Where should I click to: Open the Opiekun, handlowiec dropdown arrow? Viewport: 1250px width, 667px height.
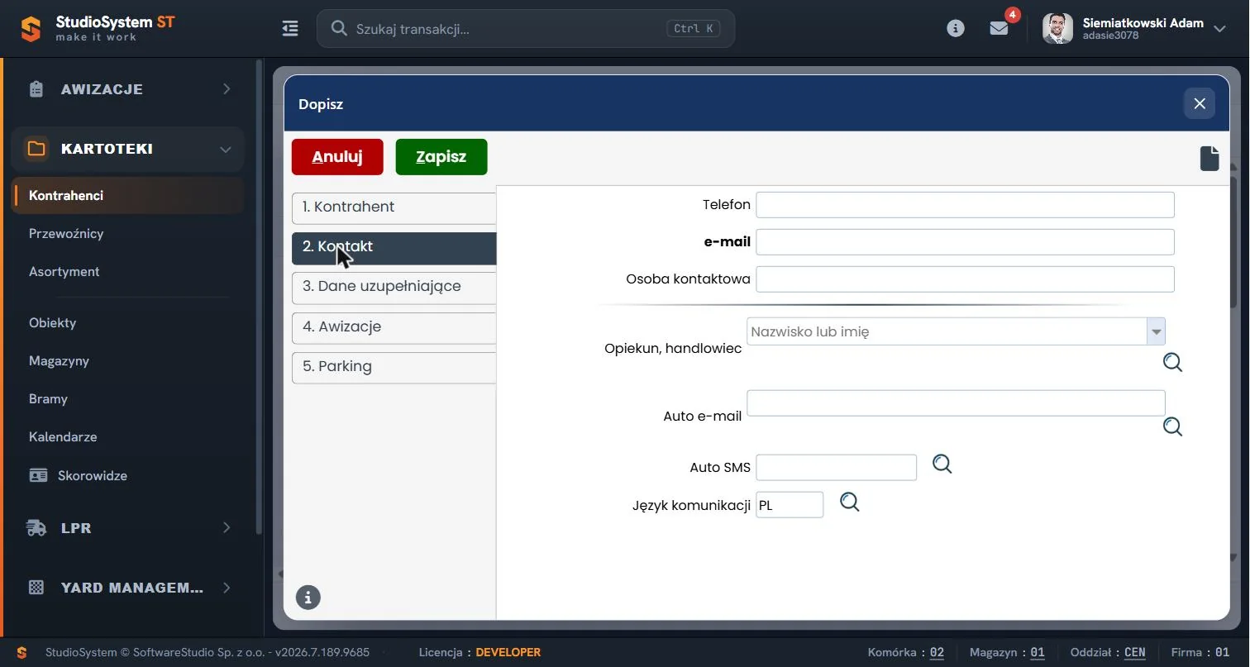1156,331
